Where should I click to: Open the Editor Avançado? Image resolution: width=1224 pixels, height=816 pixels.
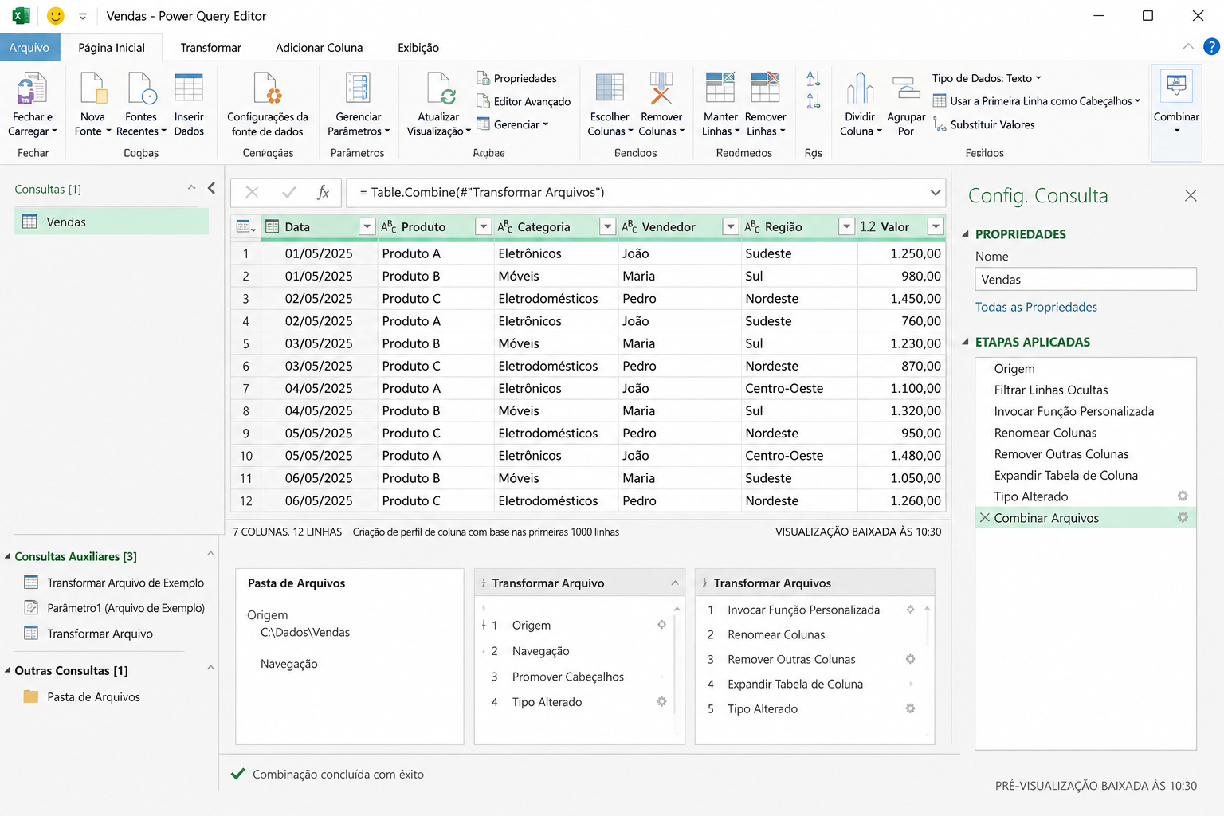pos(524,101)
